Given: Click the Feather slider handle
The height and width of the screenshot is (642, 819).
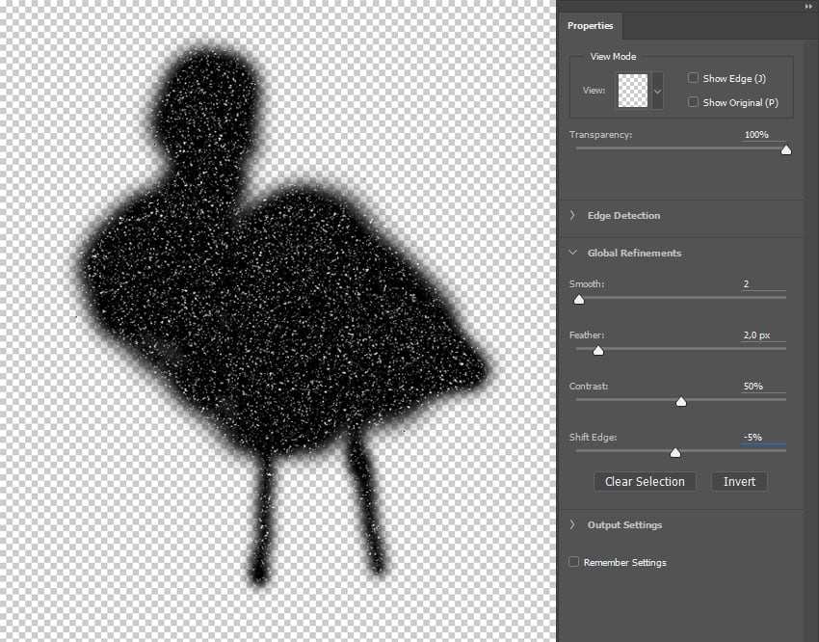Looking at the screenshot, I should pyautogui.click(x=597, y=350).
